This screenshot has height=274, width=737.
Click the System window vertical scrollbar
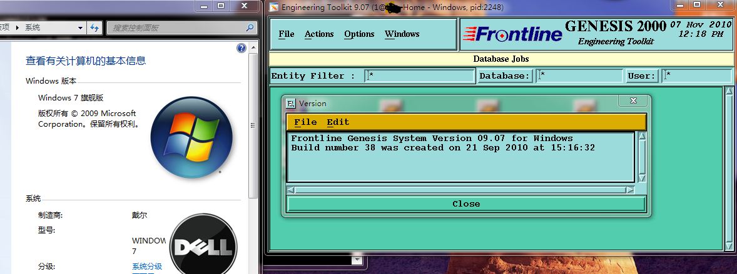pyautogui.click(x=253, y=125)
